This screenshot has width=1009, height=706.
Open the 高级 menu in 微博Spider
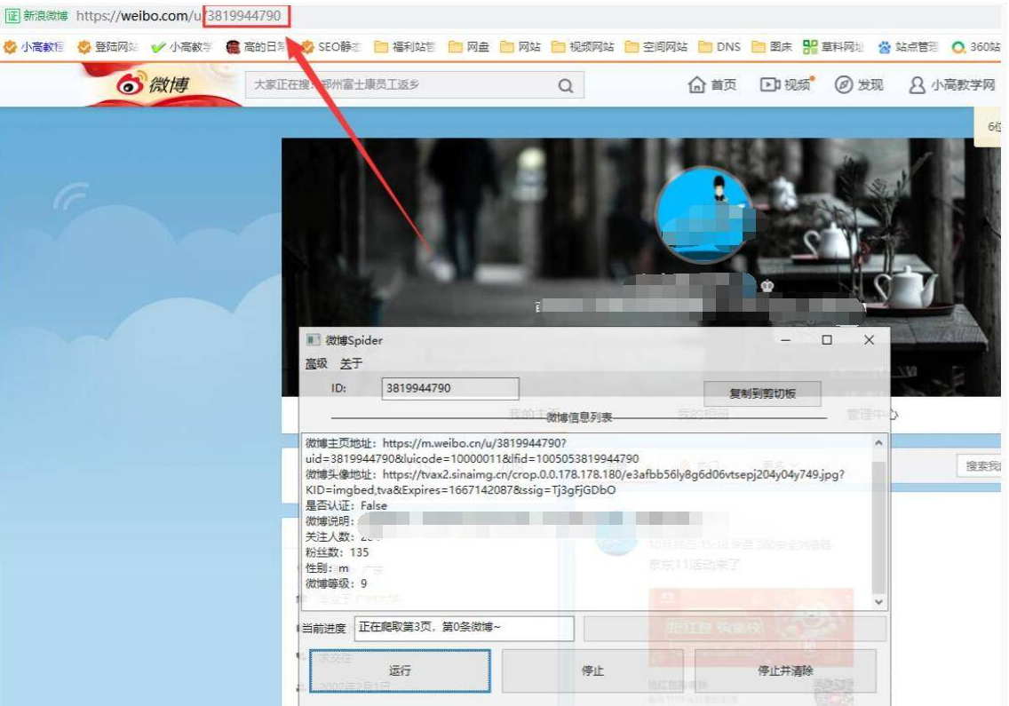pyautogui.click(x=316, y=363)
